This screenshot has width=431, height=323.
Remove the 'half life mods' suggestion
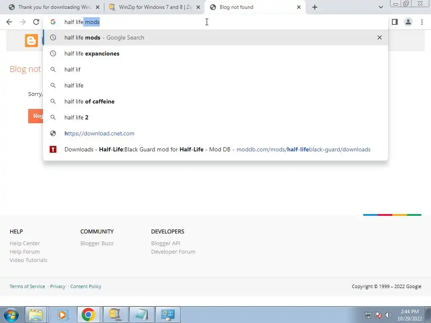pos(380,37)
